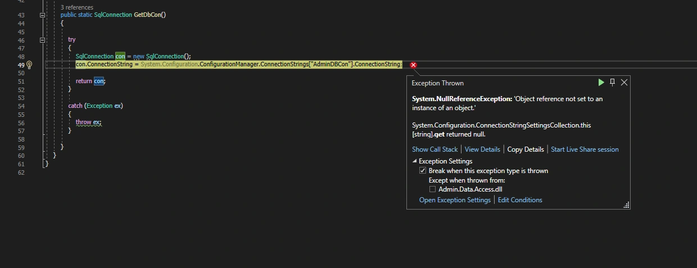This screenshot has height=268, width=697.
Task: Click View Details link
Action: pos(482,149)
